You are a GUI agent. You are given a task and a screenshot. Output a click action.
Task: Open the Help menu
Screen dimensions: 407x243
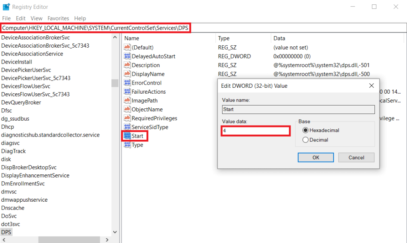click(80, 18)
